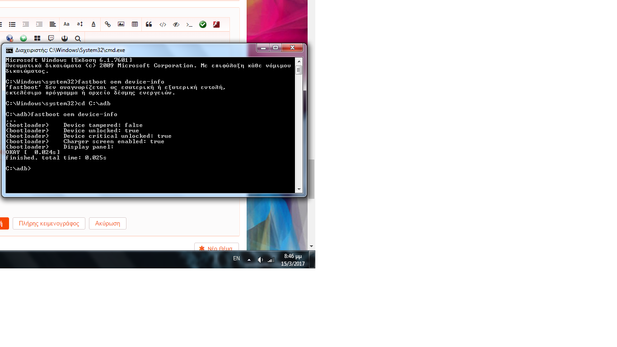
Task: Click the command prompt style icon
Action: point(189,24)
